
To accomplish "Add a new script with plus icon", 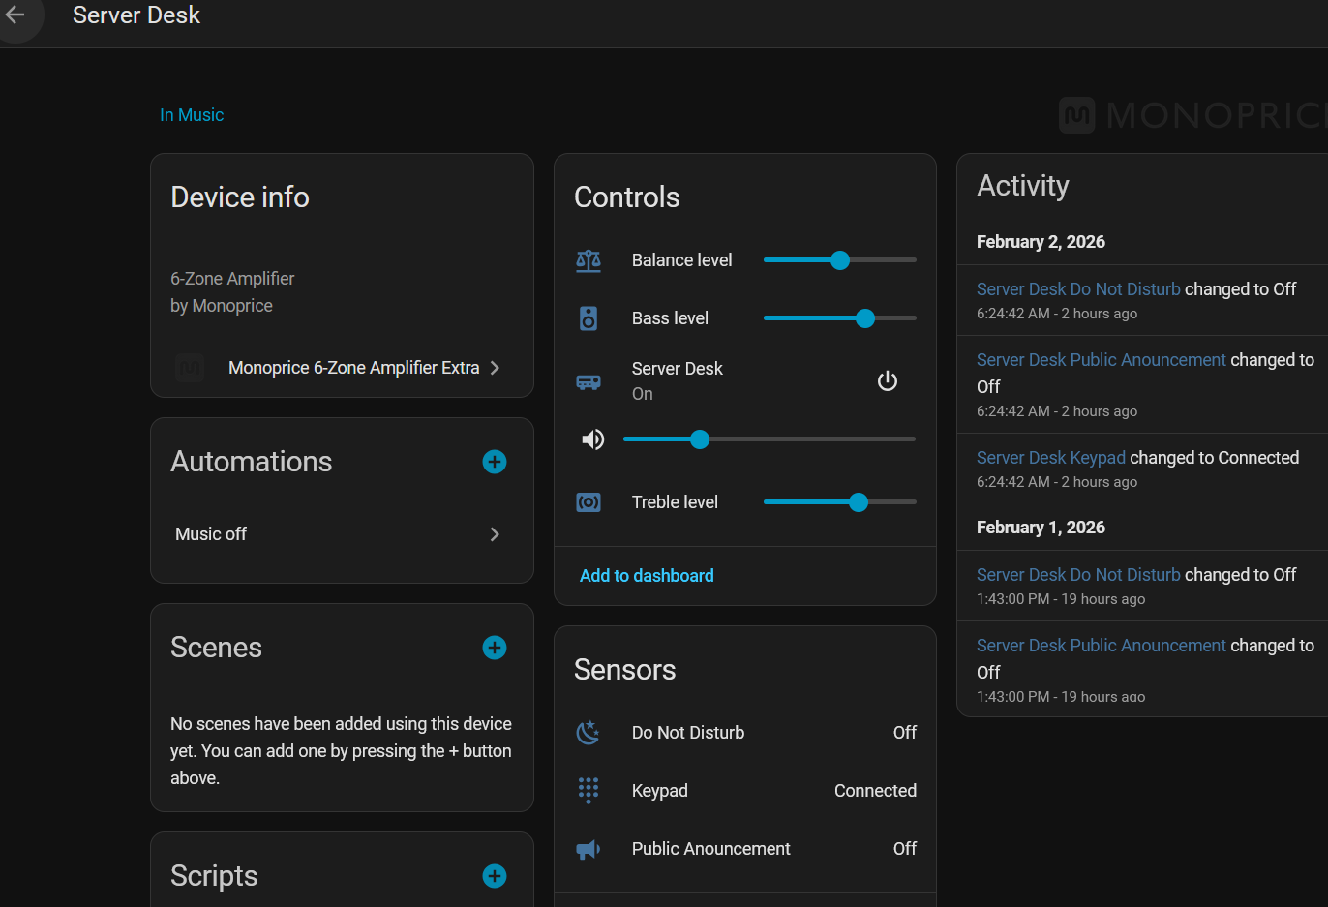I will pyautogui.click(x=495, y=876).
